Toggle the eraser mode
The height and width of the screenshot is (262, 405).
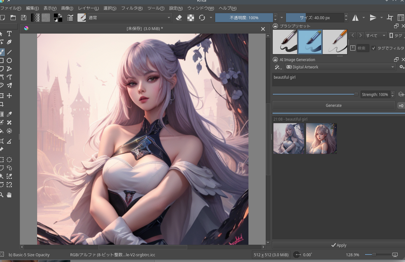pos(179,18)
